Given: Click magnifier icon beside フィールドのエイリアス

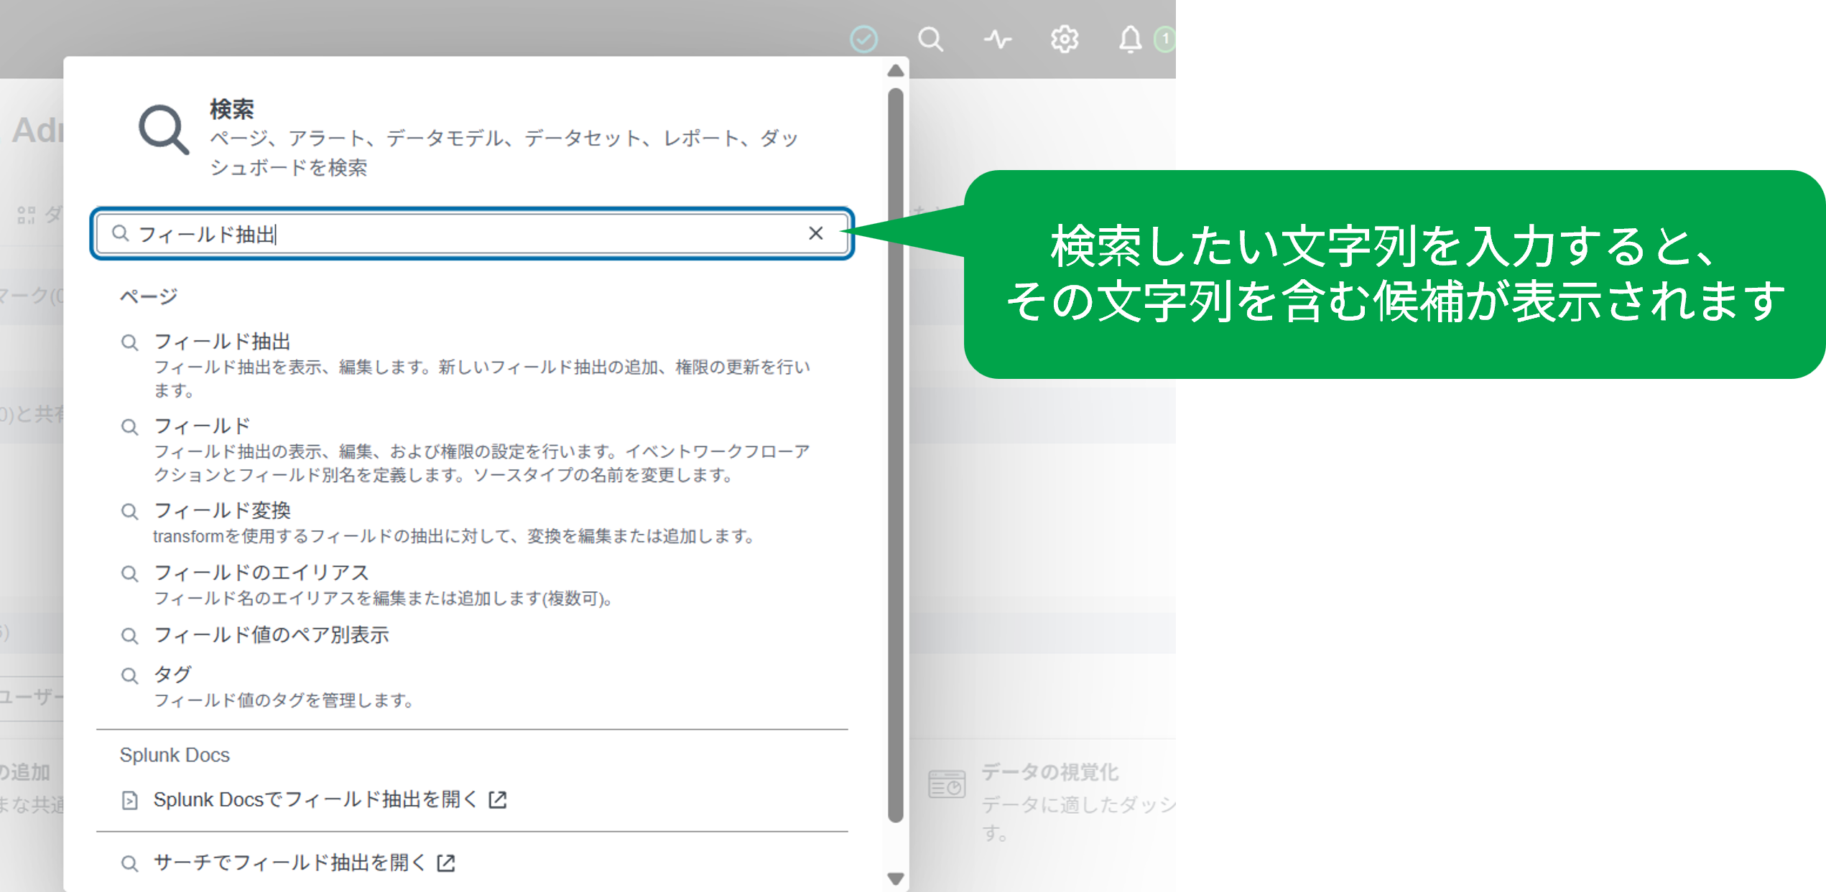Looking at the screenshot, I should click(129, 573).
